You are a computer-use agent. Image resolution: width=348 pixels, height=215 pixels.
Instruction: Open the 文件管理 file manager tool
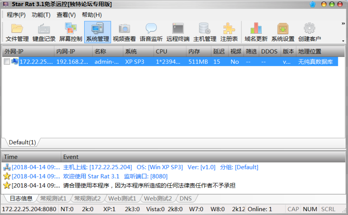17,32
